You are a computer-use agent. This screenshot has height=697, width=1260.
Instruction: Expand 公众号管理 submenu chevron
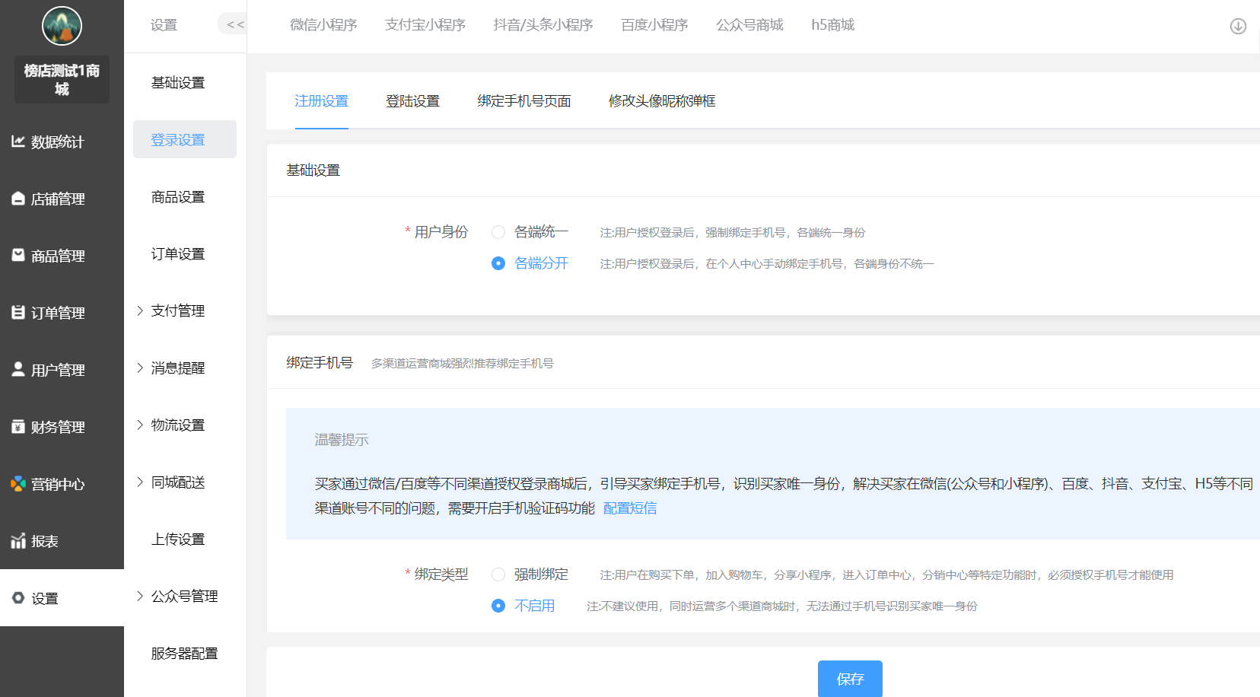(x=140, y=596)
